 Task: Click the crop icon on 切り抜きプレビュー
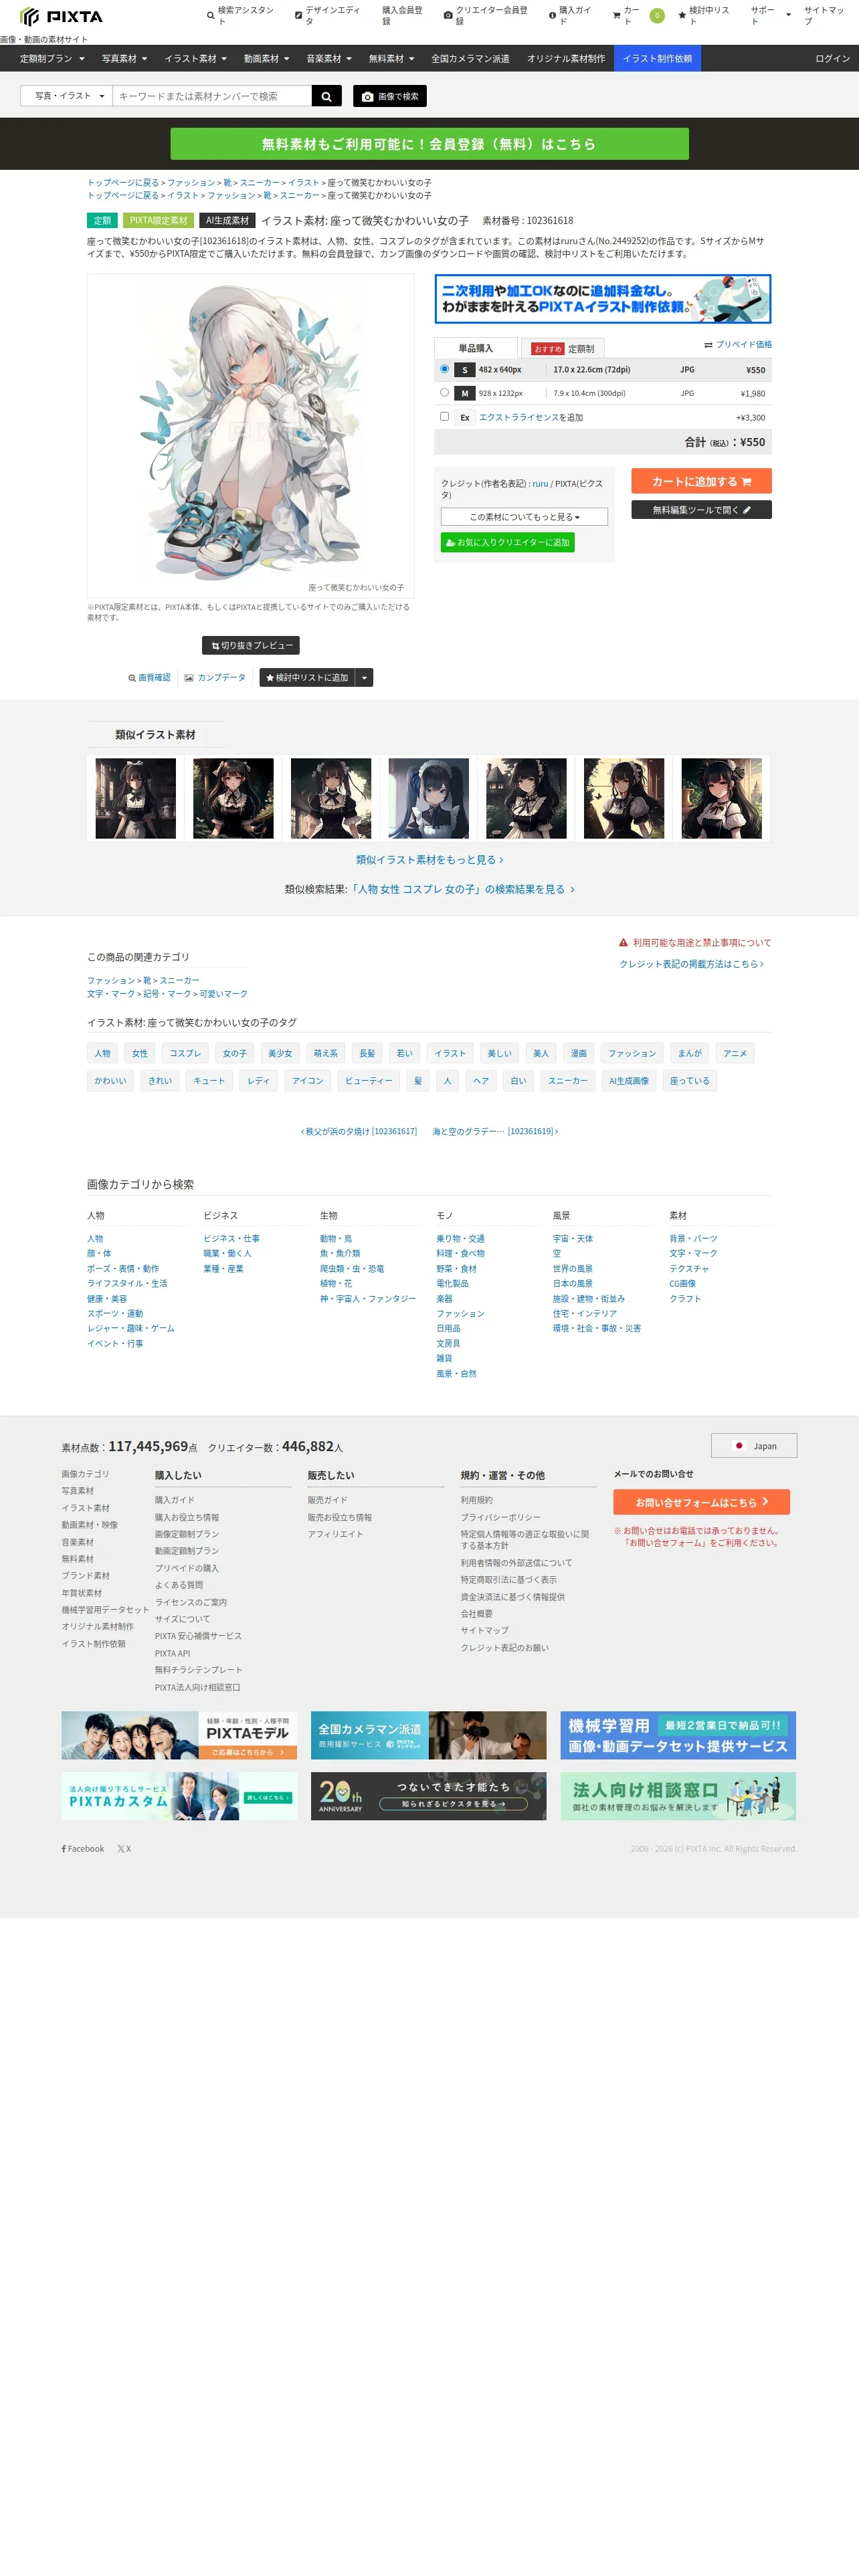215,646
